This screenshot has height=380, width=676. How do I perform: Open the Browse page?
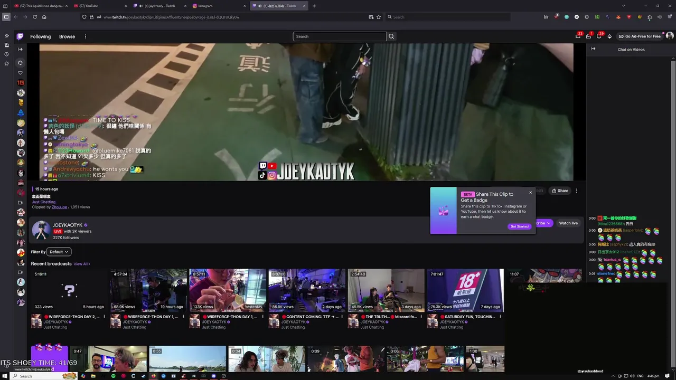tap(67, 36)
